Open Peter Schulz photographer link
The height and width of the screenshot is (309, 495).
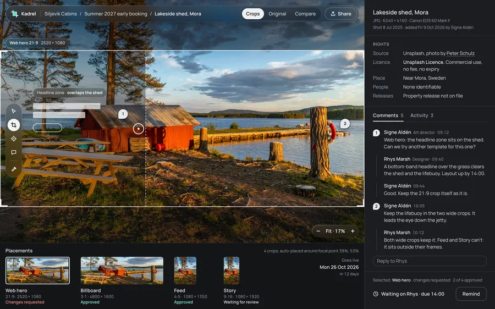click(x=460, y=53)
